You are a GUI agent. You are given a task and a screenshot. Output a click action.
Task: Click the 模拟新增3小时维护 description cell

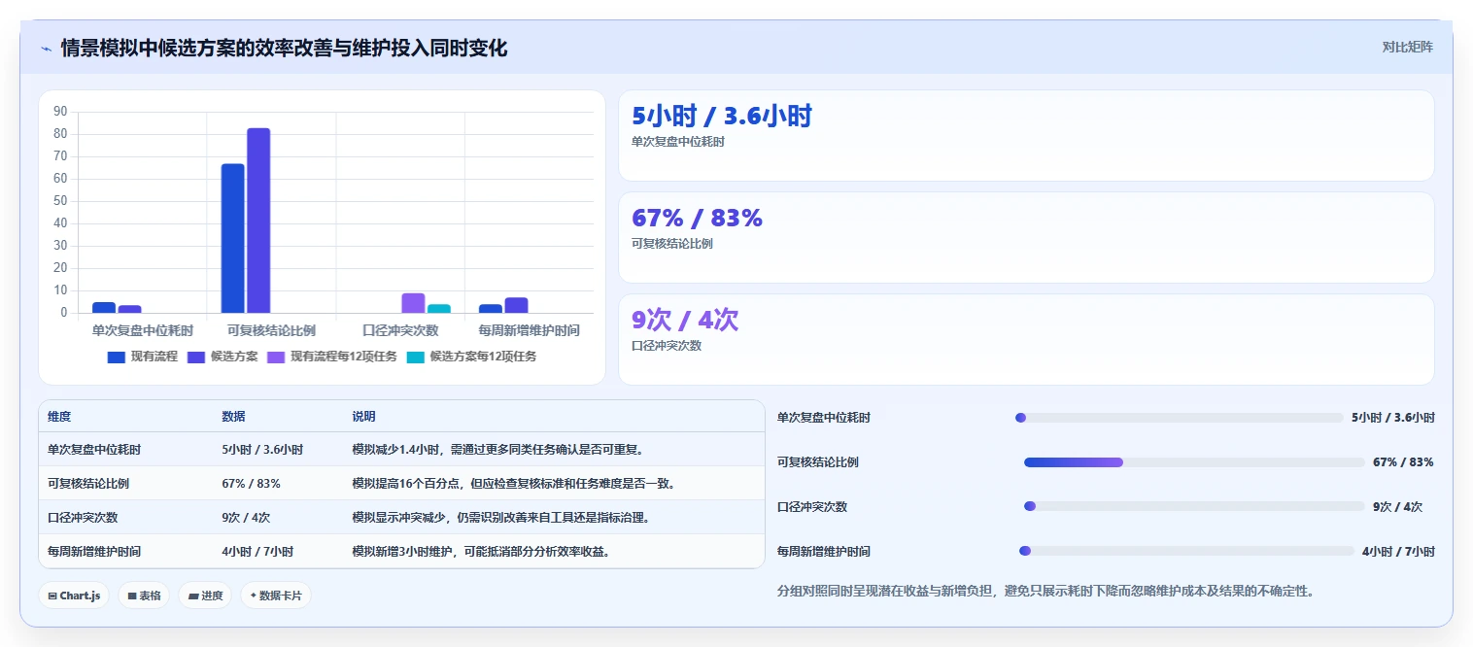481,551
